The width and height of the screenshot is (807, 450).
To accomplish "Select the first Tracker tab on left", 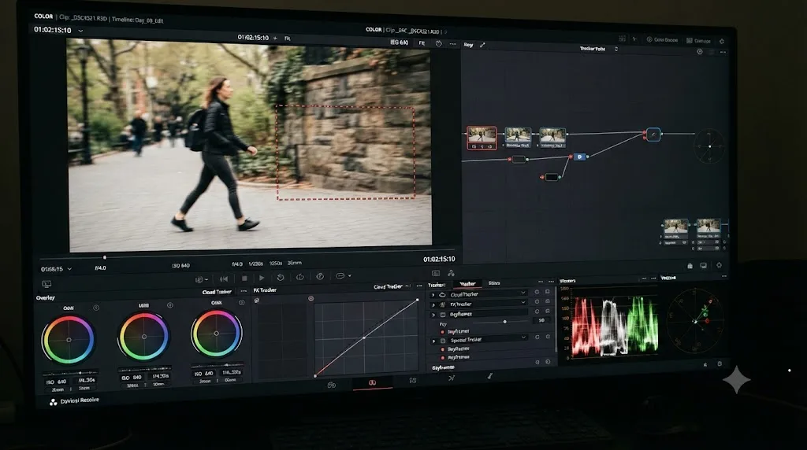I will point(436,285).
